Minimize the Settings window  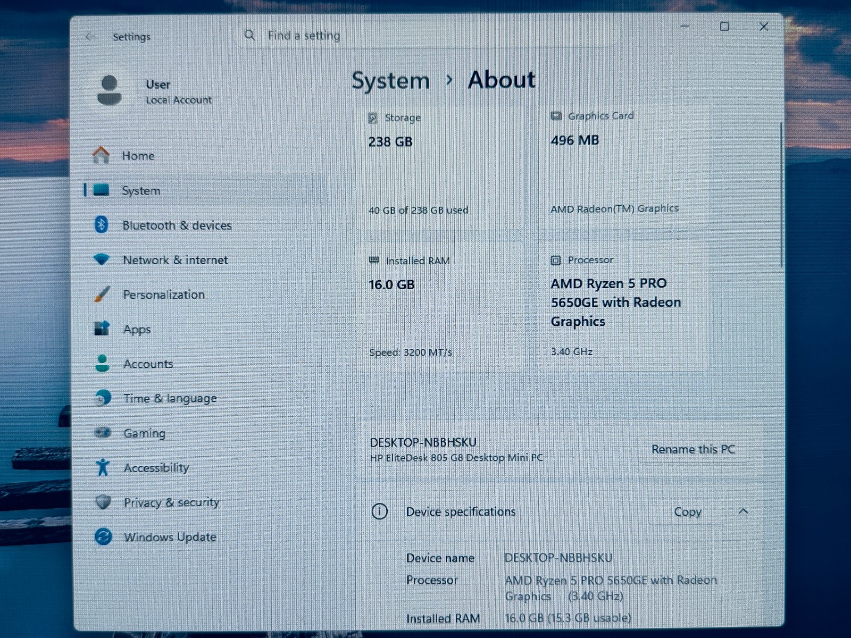point(685,26)
